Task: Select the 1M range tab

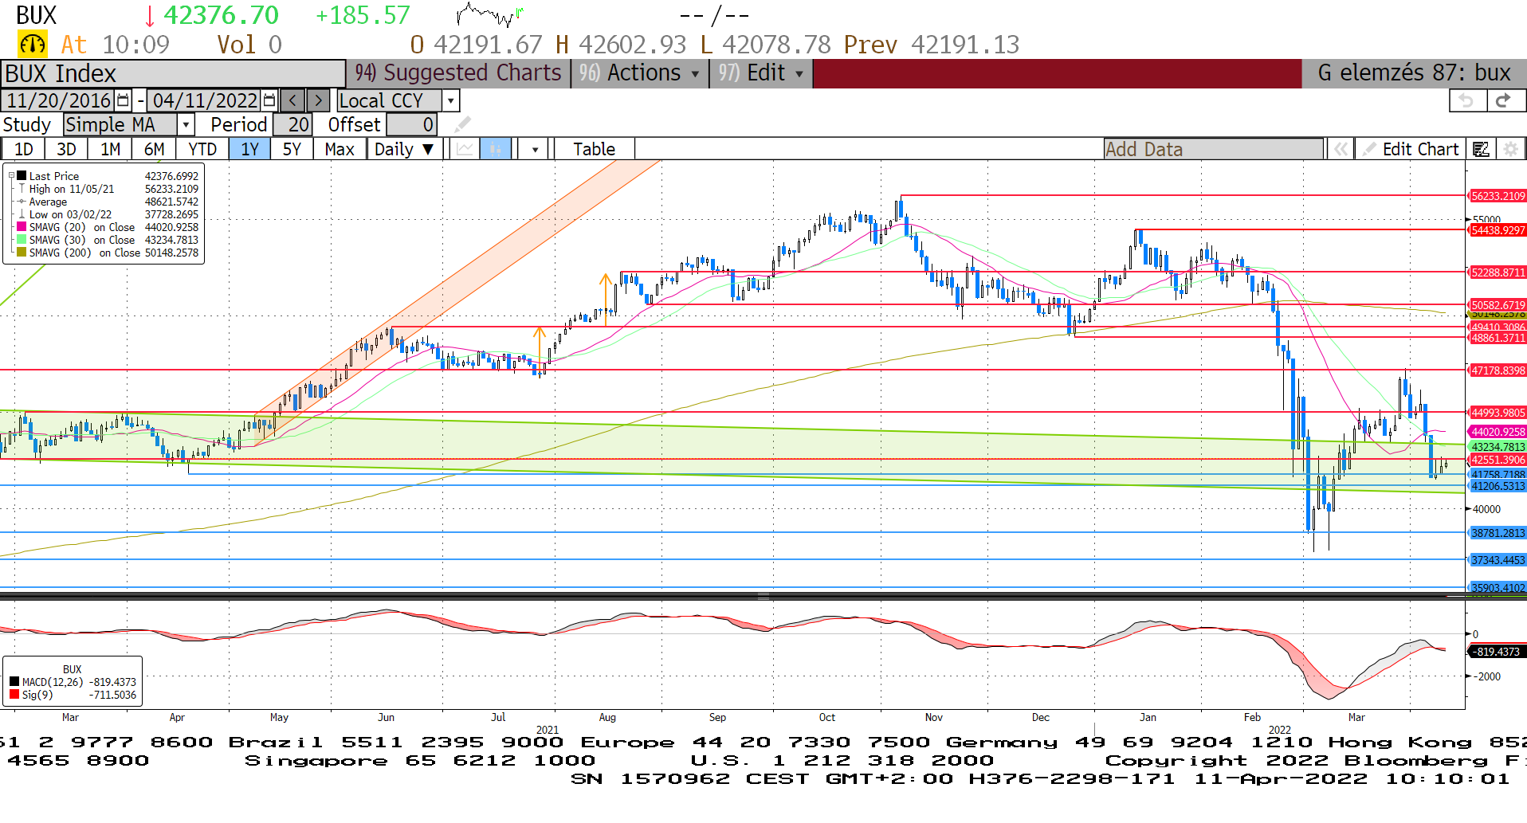Action: click(111, 149)
